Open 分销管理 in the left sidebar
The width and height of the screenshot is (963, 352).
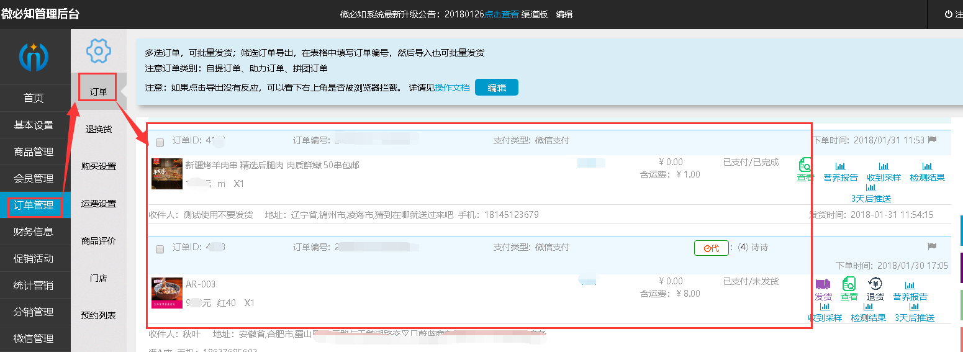[34, 312]
